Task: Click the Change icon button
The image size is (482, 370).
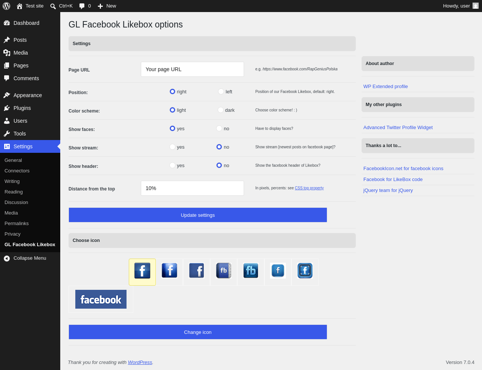Action: pos(198,332)
